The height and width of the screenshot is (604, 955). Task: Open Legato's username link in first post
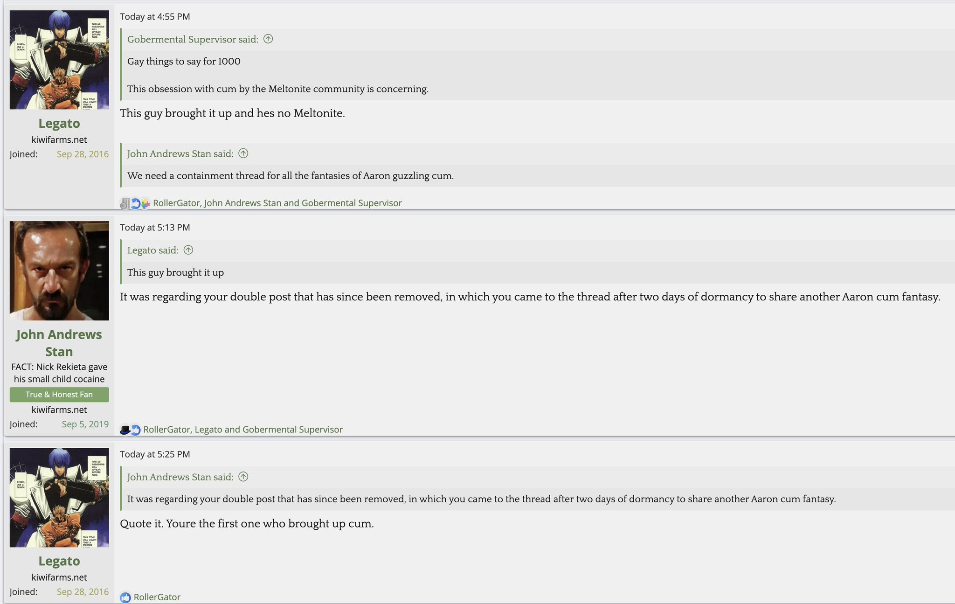point(59,123)
